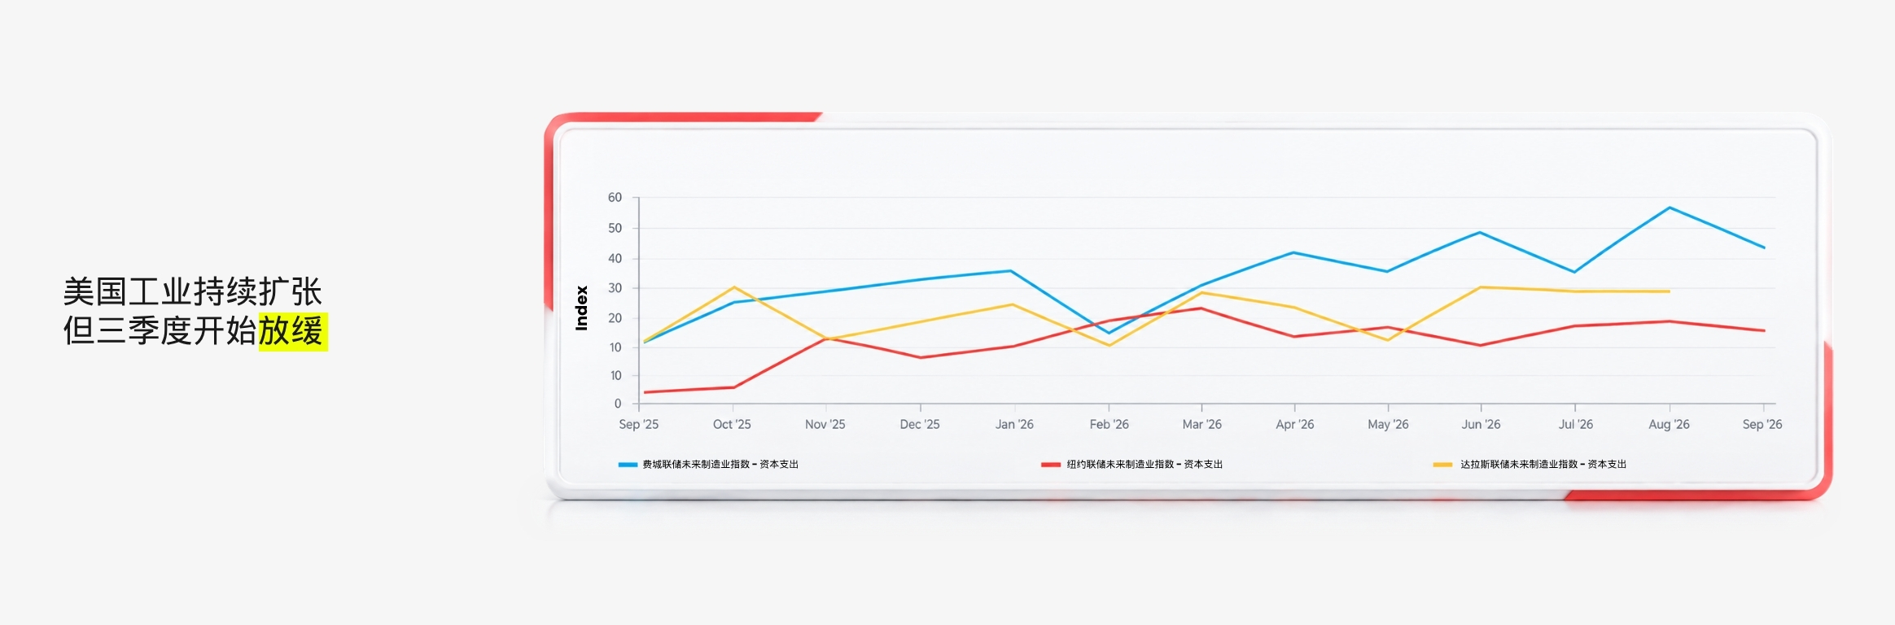Click the yellow line's end point at Aug '26
The width and height of the screenshot is (1895, 625).
pos(1669,291)
